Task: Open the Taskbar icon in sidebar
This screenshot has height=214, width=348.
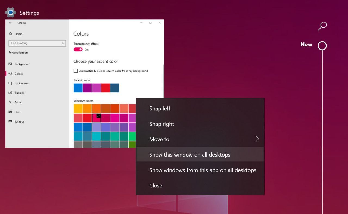Action: tap(10, 121)
